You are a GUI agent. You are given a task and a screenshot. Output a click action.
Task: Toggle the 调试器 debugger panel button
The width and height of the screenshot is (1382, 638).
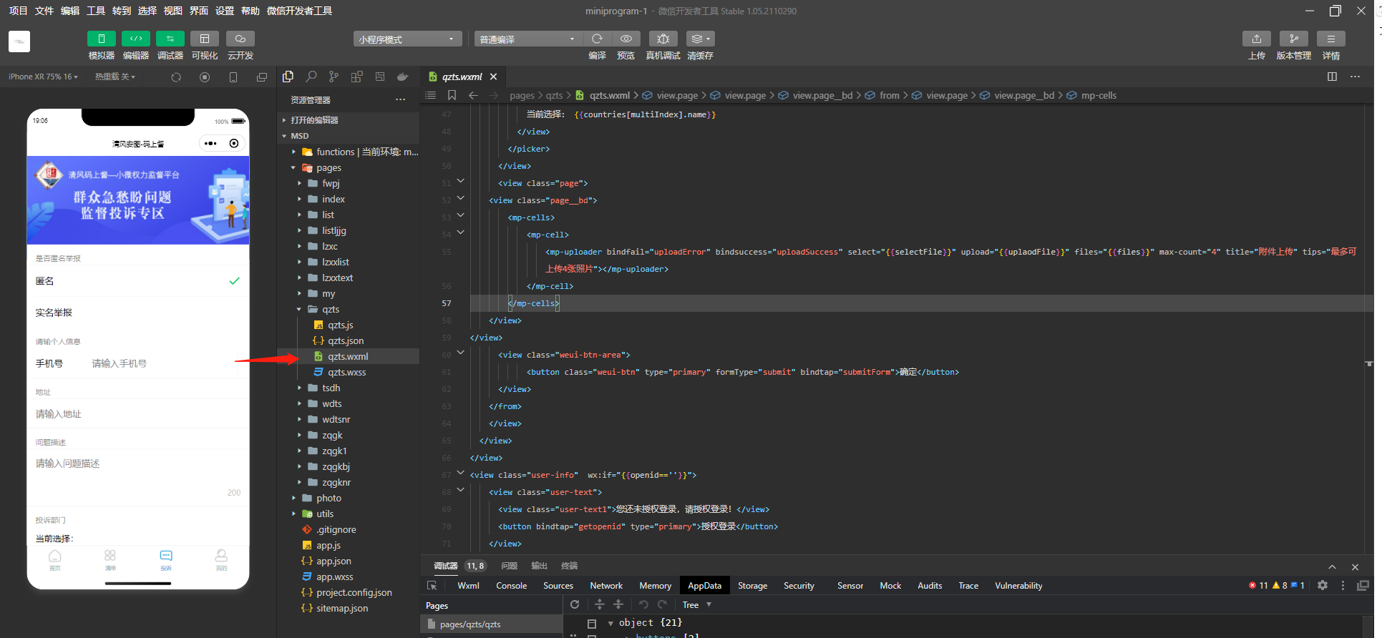[x=170, y=39]
